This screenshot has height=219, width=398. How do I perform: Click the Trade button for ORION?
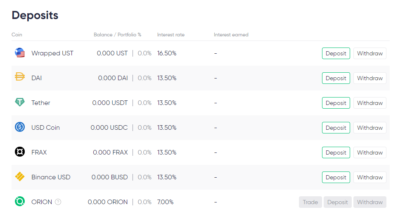click(x=310, y=202)
